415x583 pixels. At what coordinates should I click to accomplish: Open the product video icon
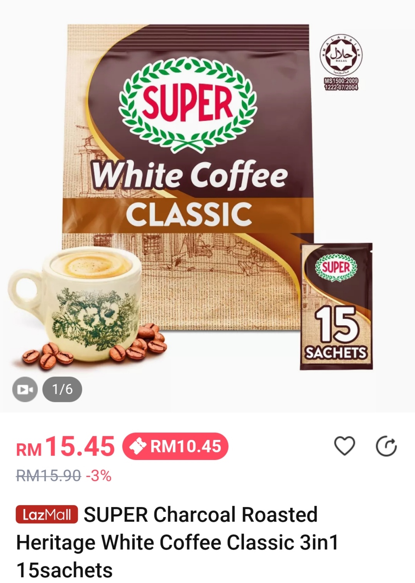coord(25,389)
